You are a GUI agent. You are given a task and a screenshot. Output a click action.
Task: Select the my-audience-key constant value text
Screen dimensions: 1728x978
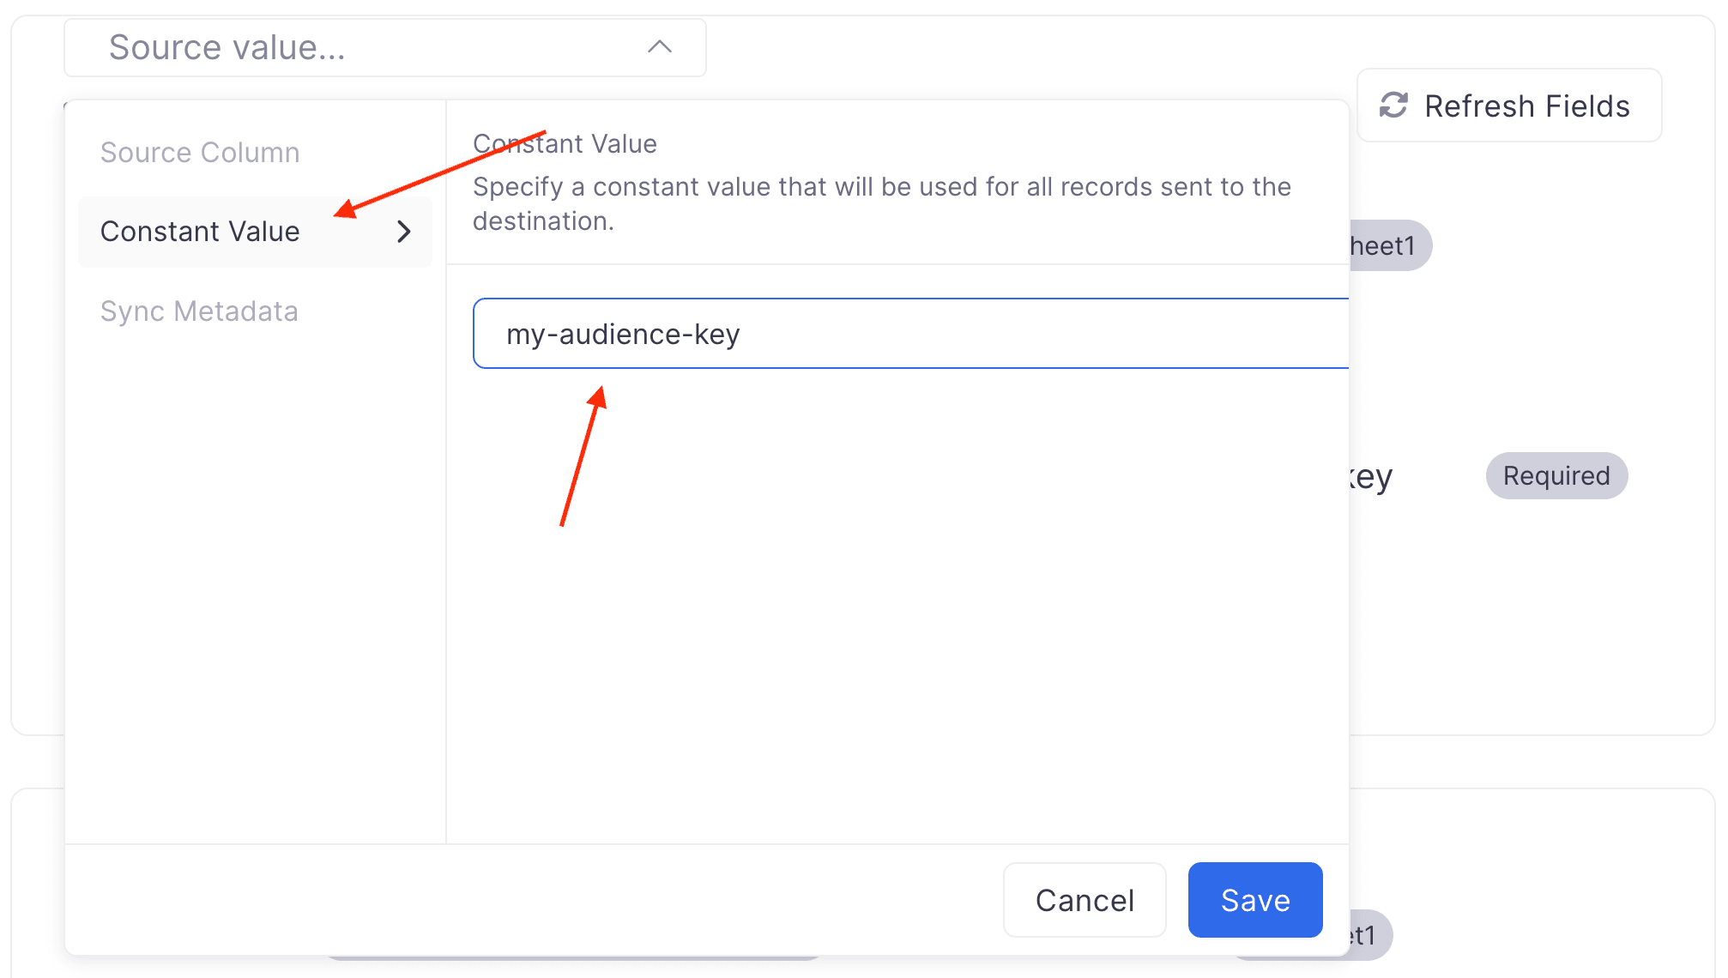click(x=623, y=334)
